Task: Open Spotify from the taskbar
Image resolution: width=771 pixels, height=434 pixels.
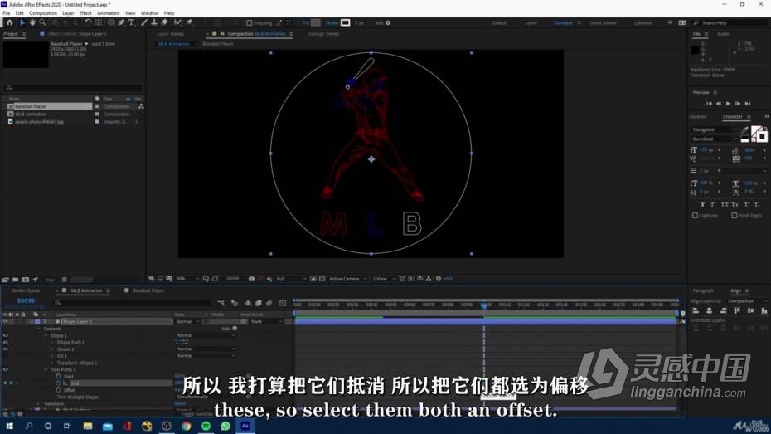Action: [x=206, y=426]
